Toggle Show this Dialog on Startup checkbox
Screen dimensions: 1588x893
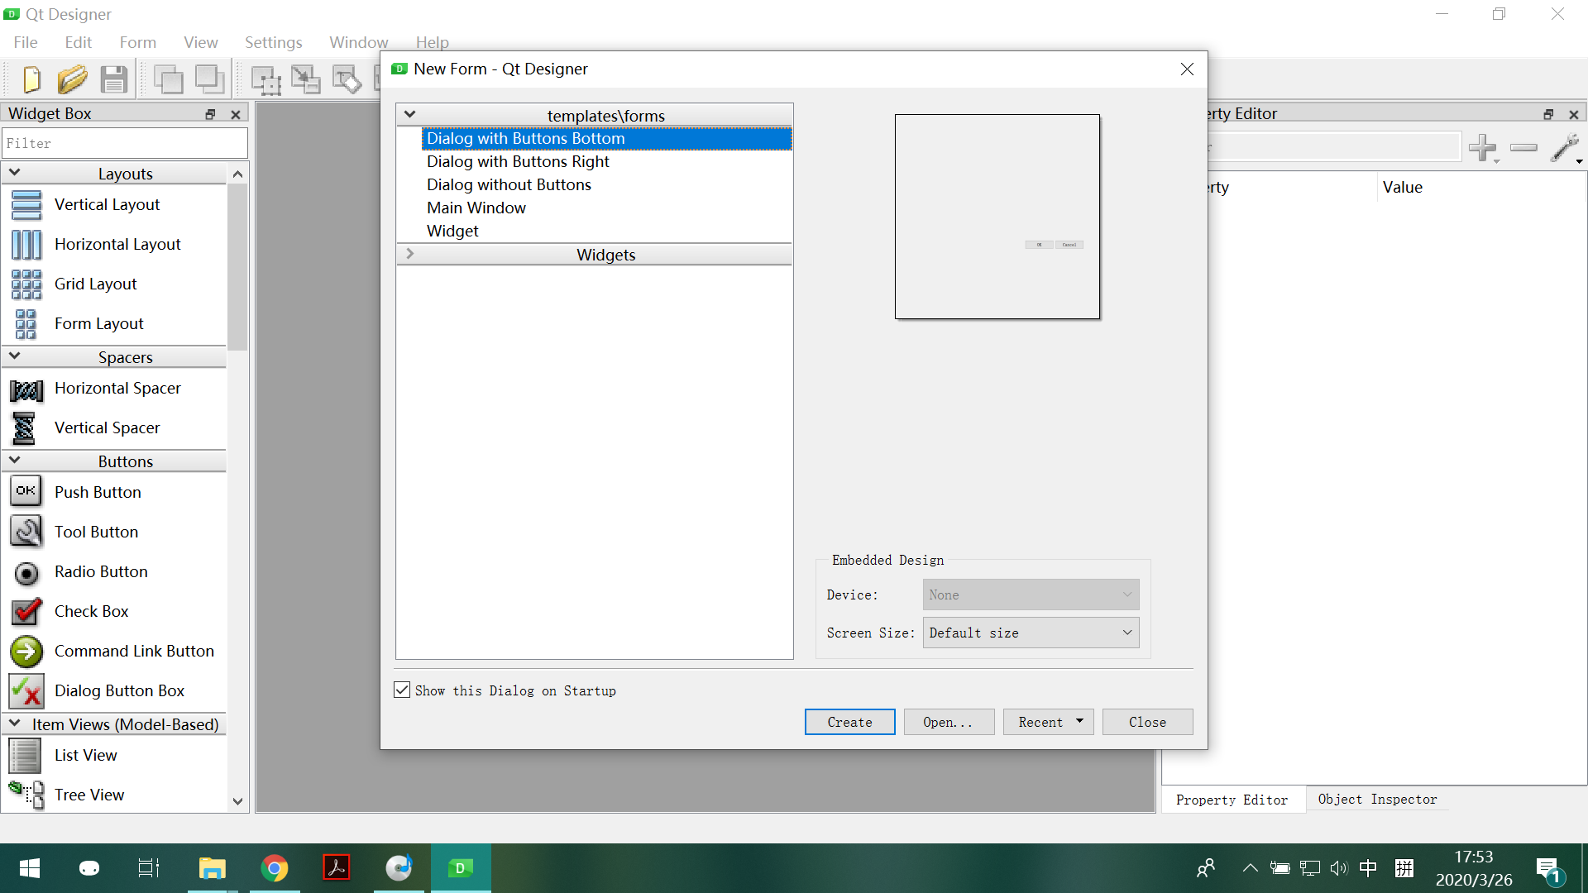click(x=402, y=690)
